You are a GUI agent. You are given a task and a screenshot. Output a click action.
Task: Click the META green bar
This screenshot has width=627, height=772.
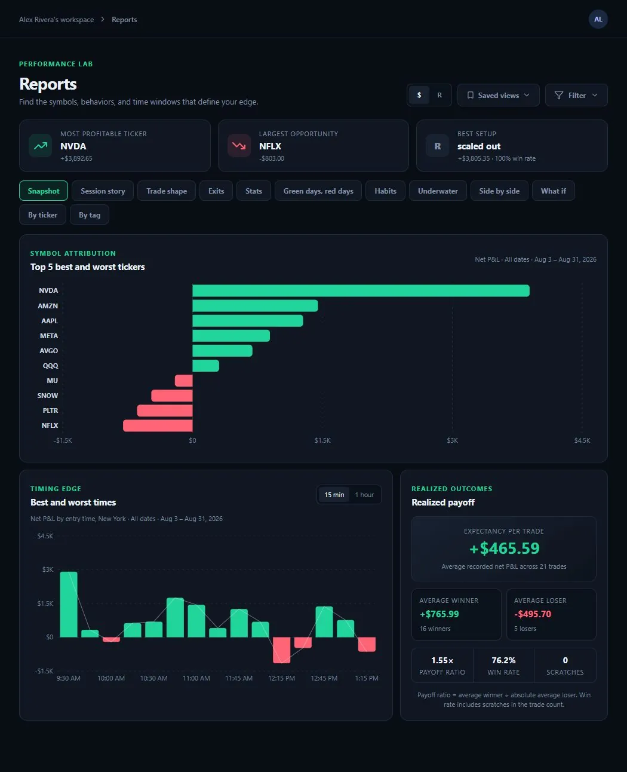[x=231, y=336]
